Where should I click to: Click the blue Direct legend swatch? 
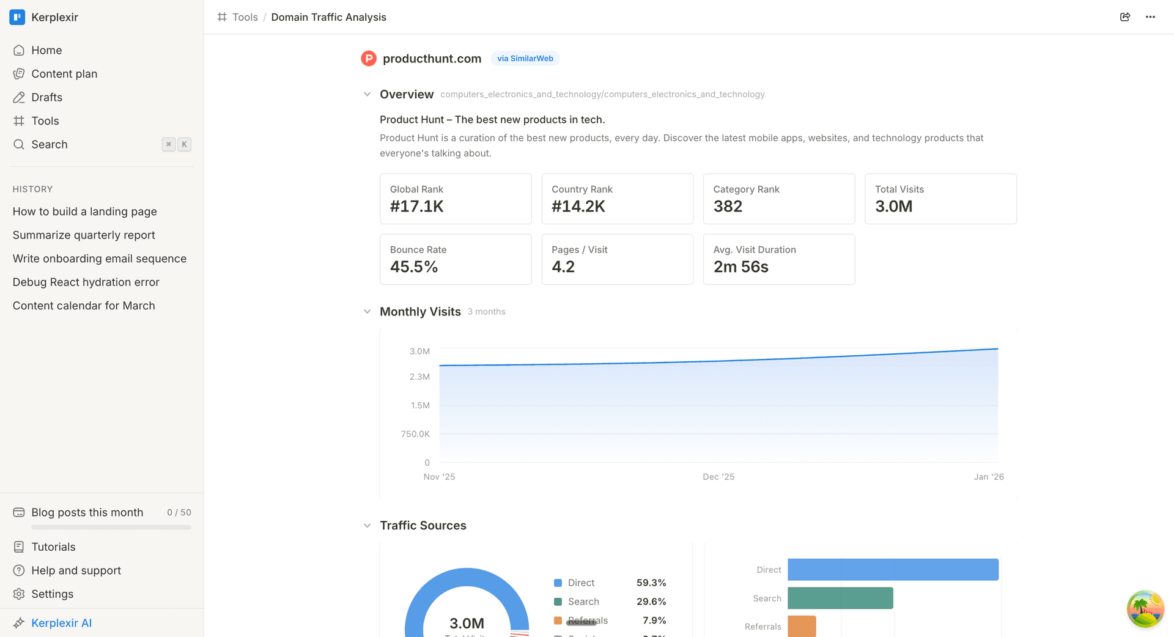click(558, 583)
